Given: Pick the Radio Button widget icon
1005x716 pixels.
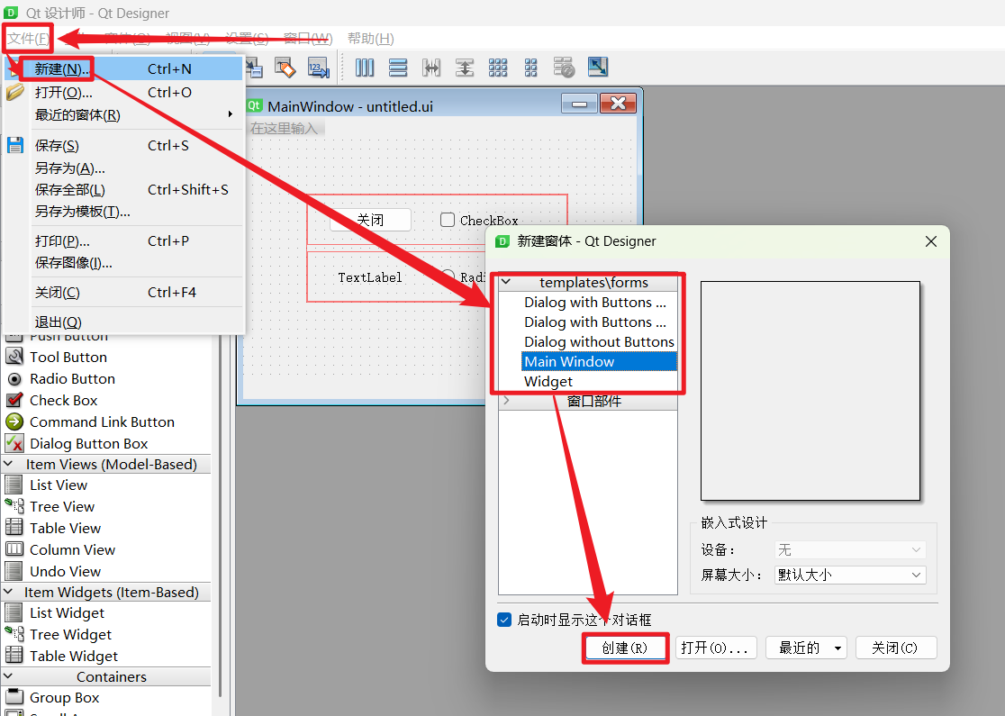Looking at the screenshot, I should pyautogui.click(x=14, y=379).
